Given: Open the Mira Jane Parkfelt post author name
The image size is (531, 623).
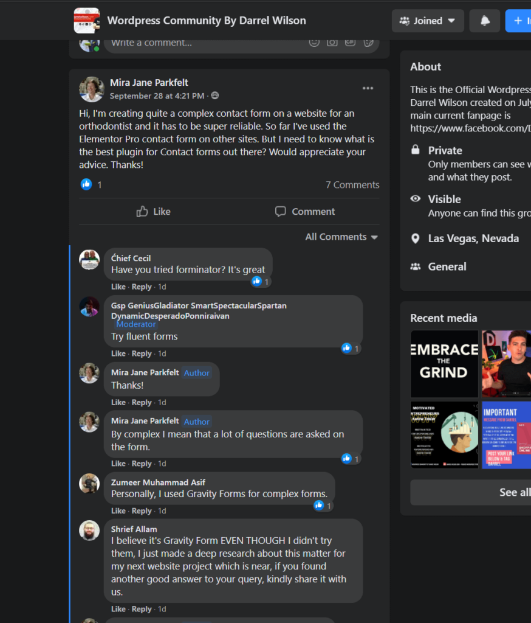Looking at the screenshot, I should (149, 83).
